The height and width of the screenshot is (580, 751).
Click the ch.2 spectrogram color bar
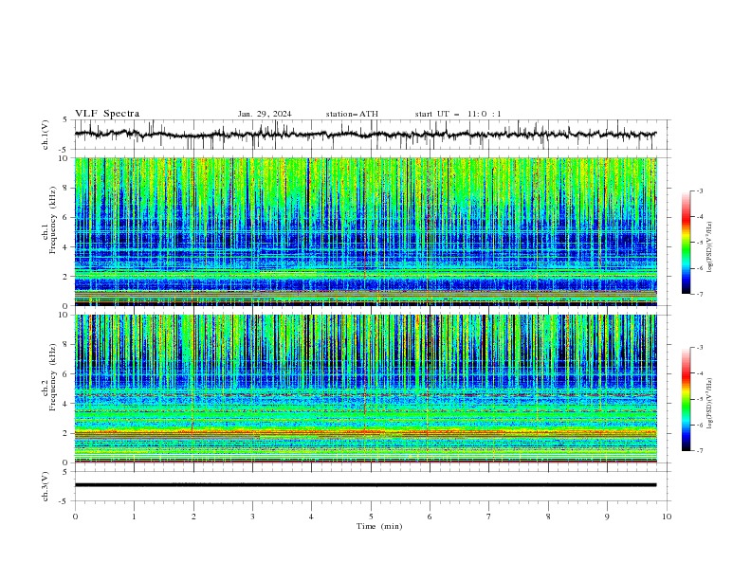686,399
